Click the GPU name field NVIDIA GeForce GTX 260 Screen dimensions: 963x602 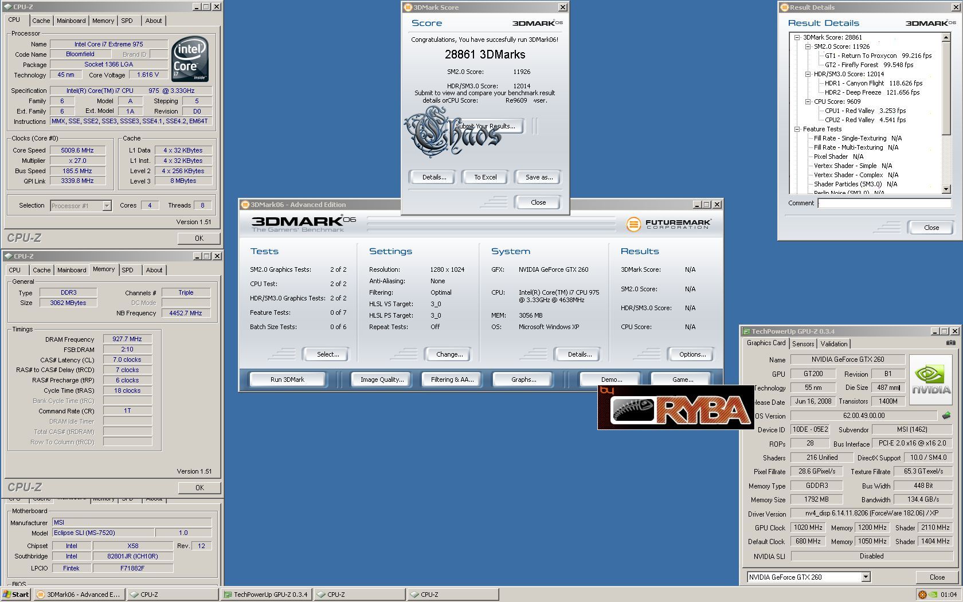click(848, 359)
